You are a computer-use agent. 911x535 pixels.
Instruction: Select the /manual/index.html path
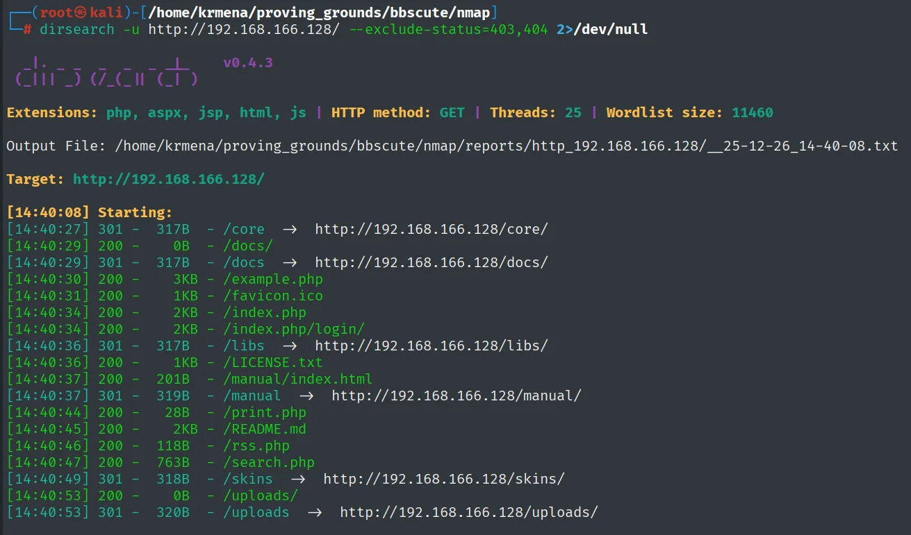[298, 379]
